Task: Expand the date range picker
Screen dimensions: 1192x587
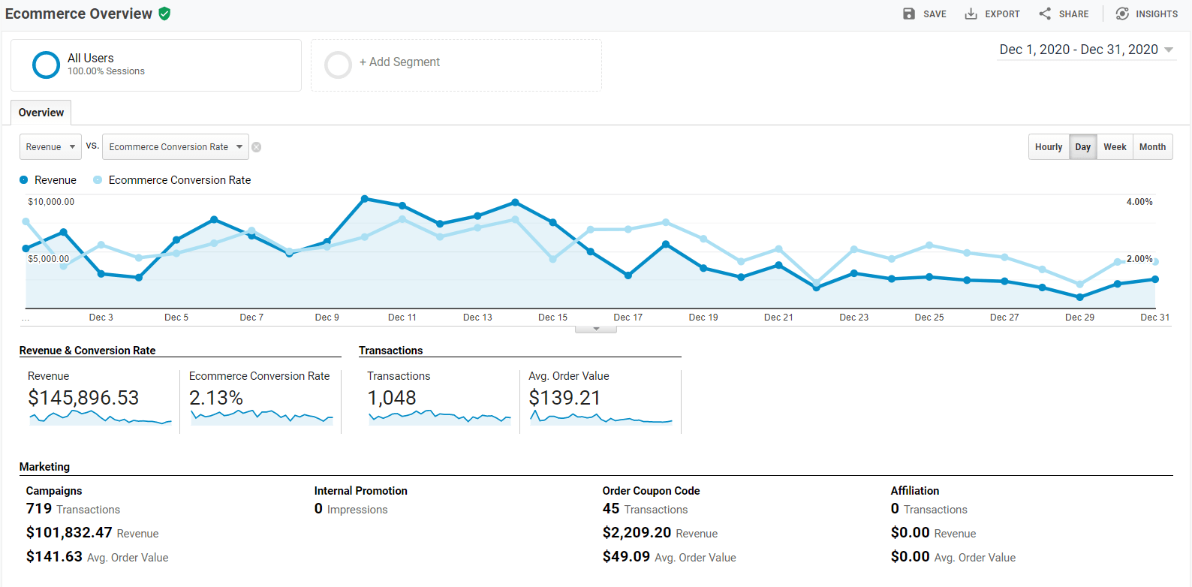Action: pyautogui.click(x=1085, y=50)
